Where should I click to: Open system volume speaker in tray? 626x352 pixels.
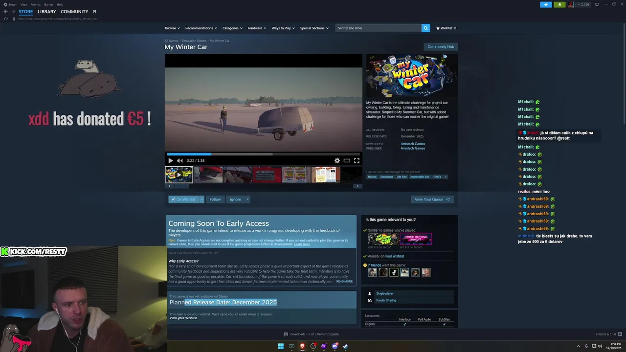click(x=600, y=346)
